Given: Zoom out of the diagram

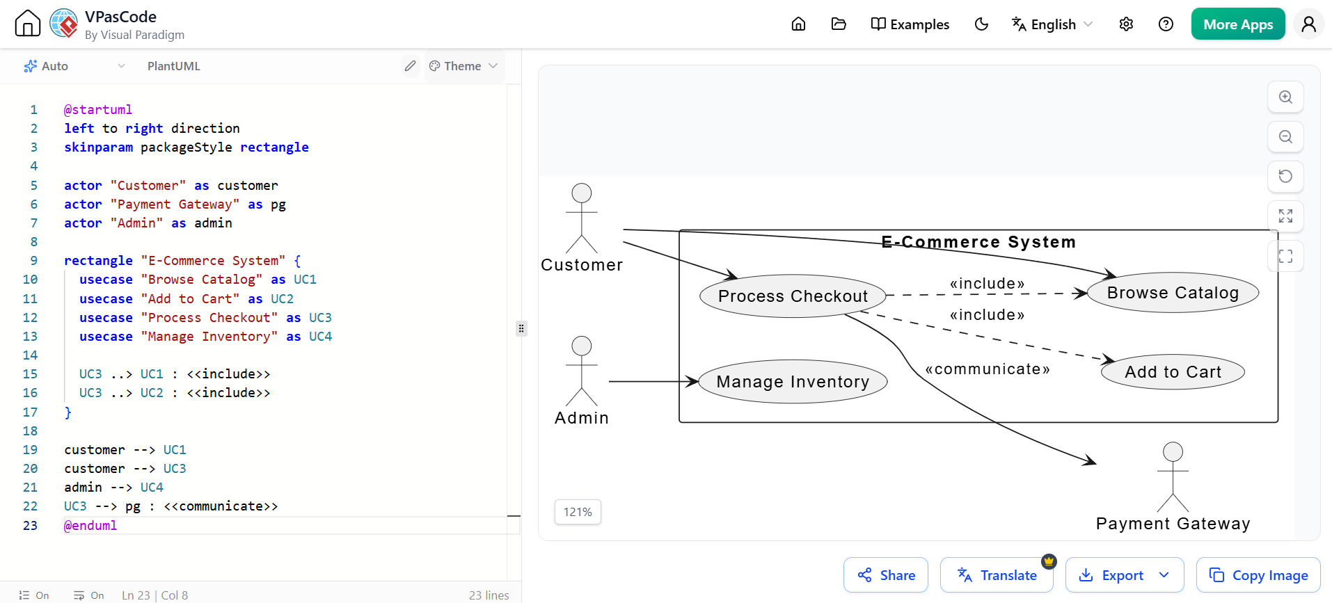Looking at the screenshot, I should point(1285,136).
